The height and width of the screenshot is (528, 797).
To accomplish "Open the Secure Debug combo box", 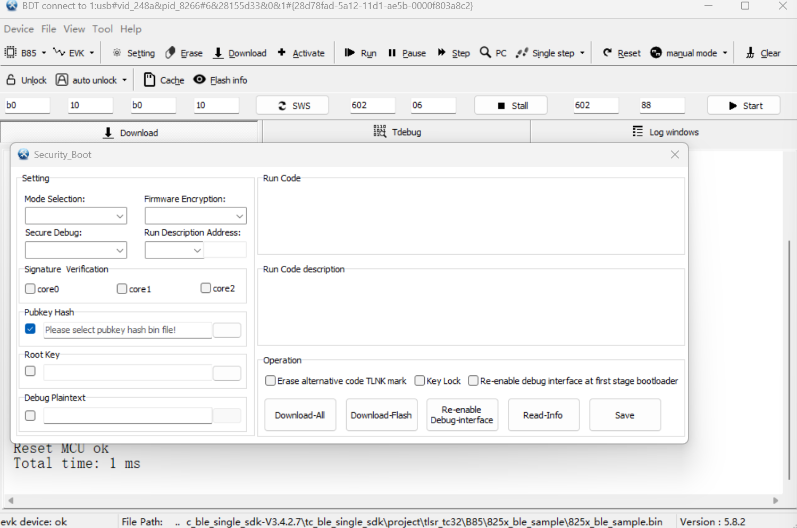I will tap(76, 250).
